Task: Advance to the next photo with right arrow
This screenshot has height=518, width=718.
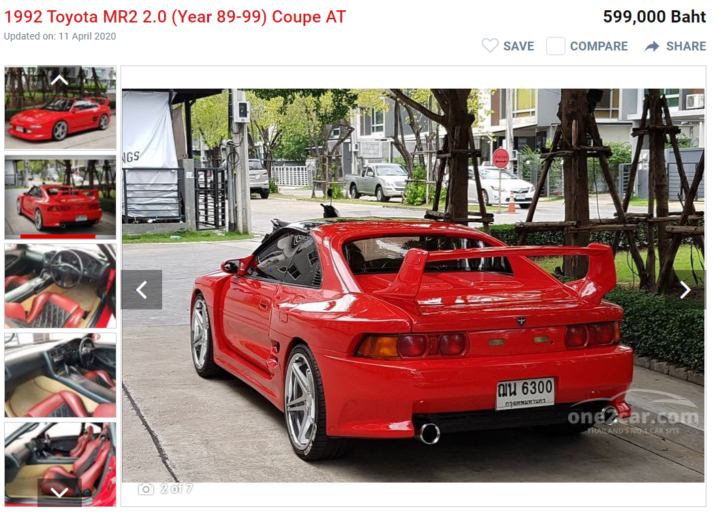Action: click(685, 290)
